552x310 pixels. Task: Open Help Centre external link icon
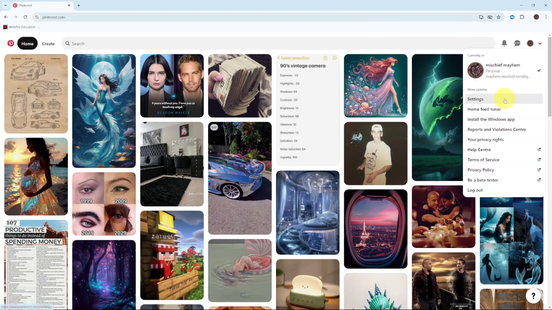pyautogui.click(x=539, y=149)
